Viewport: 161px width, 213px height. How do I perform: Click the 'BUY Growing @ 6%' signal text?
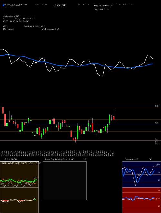pyautogui.click(x=51, y=29)
